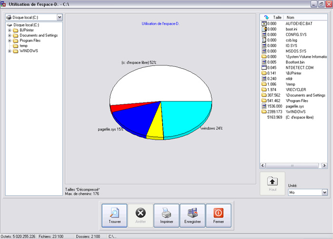
Task: Click the Taille column header
Action: pos(277,17)
